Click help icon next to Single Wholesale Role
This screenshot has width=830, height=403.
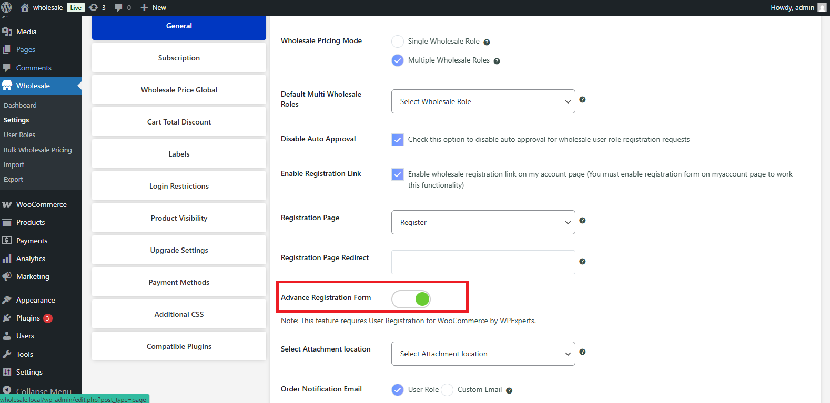click(487, 42)
